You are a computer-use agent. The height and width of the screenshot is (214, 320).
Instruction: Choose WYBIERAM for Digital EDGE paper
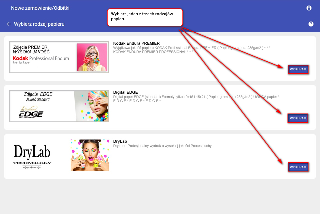tap(298, 118)
